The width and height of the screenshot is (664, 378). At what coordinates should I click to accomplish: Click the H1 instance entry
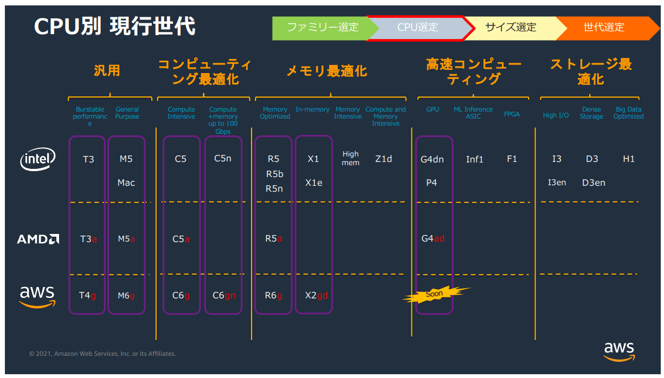click(629, 159)
